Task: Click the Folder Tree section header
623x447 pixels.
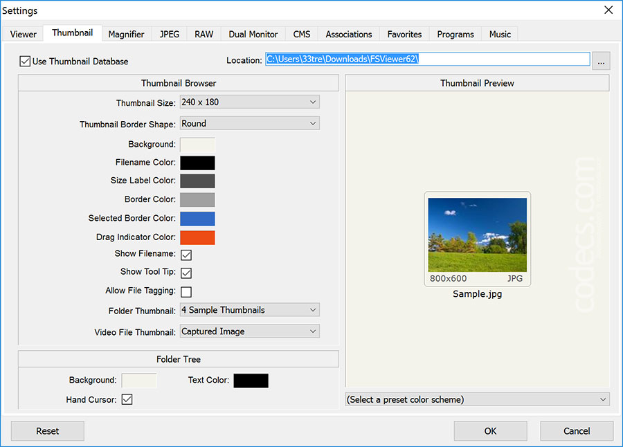Action: 179,359
